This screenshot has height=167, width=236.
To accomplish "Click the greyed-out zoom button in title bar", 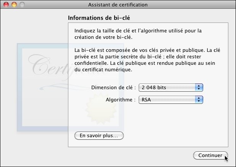I will coord(22,5).
